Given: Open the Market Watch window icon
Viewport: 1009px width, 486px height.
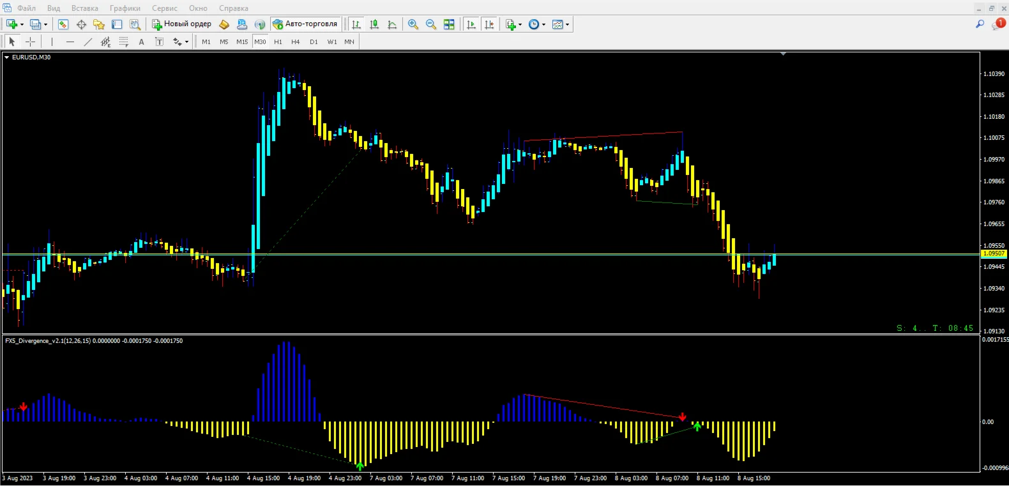Looking at the screenshot, I should pyautogui.click(x=63, y=24).
